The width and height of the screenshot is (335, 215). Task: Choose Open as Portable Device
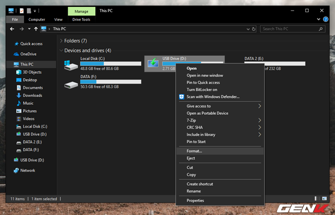point(220,113)
